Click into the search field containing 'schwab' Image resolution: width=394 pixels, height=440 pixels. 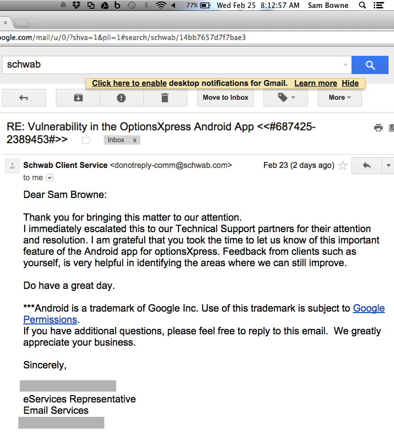[x=173, y=65]
